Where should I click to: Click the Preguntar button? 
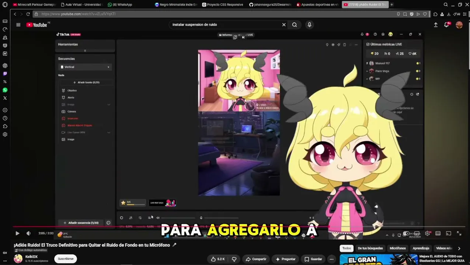[x=285, y=259]
